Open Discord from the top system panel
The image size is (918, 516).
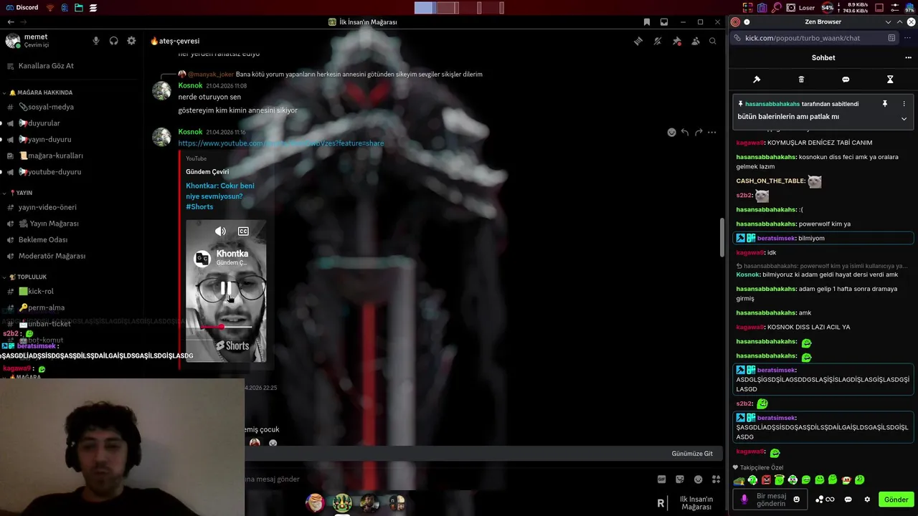click(x=21, y=7)
